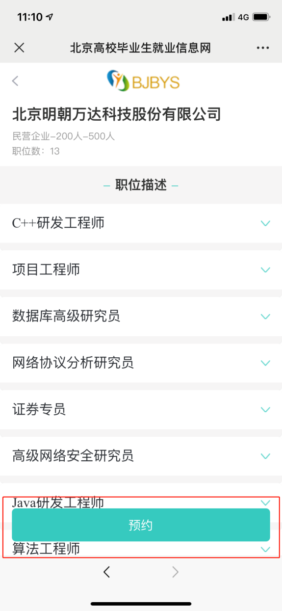Tap the bottom browser forward arrow

175,572
